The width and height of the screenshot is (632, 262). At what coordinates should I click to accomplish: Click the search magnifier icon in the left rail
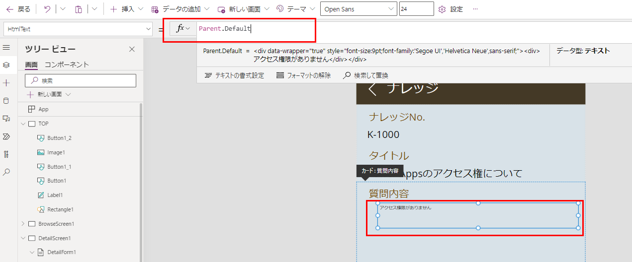(x=6, y=172)
